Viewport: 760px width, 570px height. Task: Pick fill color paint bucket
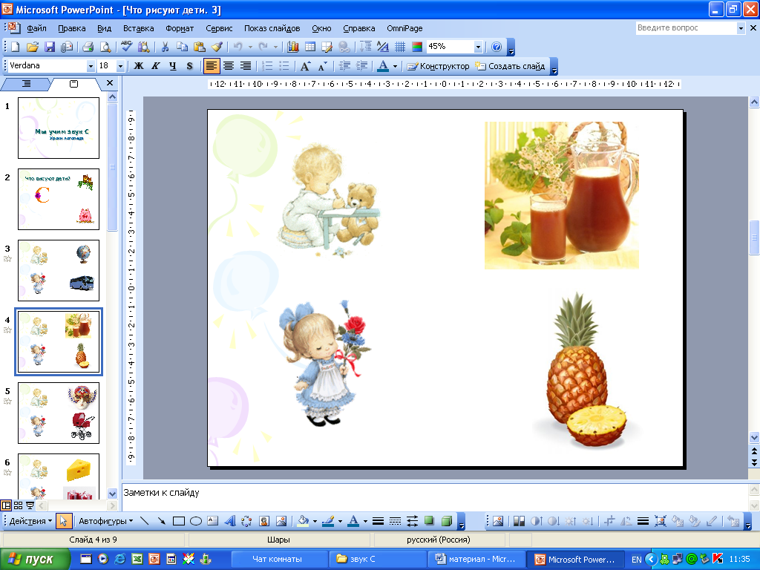pos(304,521)
